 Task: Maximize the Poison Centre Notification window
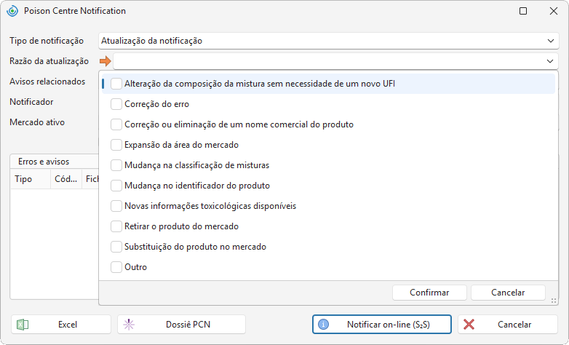[523, 11]
